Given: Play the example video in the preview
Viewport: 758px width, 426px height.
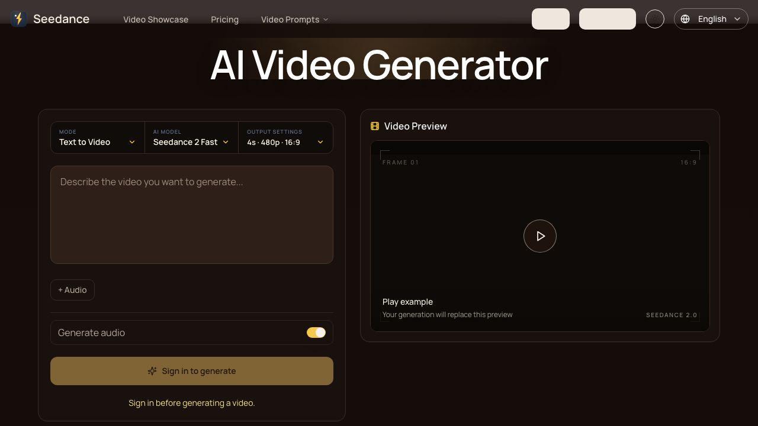Looking at the screenshot, I should [540, 236].
